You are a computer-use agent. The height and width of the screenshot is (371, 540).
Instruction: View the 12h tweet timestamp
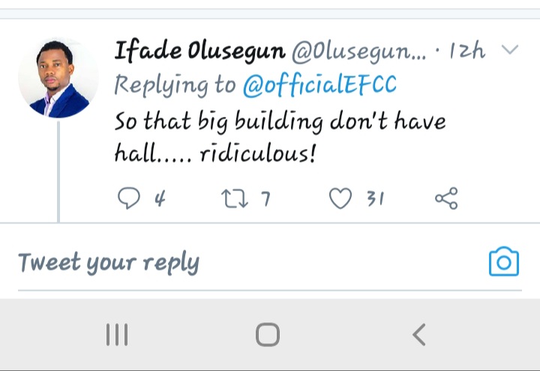tap(466, 51)
